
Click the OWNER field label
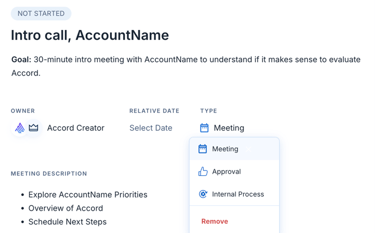tap(23, 111)
